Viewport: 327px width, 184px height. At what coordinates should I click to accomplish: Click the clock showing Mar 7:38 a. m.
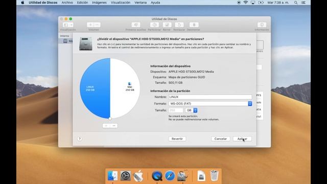tap(278, 3)
